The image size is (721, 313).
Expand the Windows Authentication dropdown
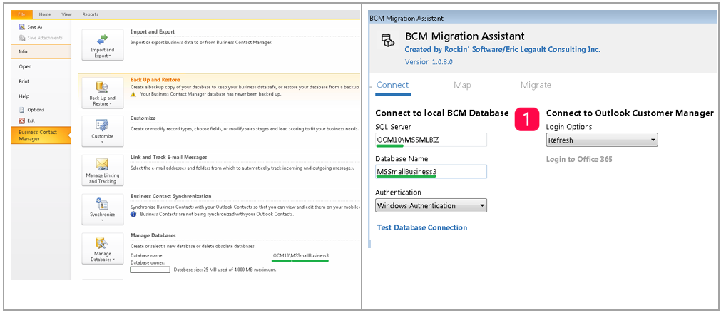pos(431,205)
